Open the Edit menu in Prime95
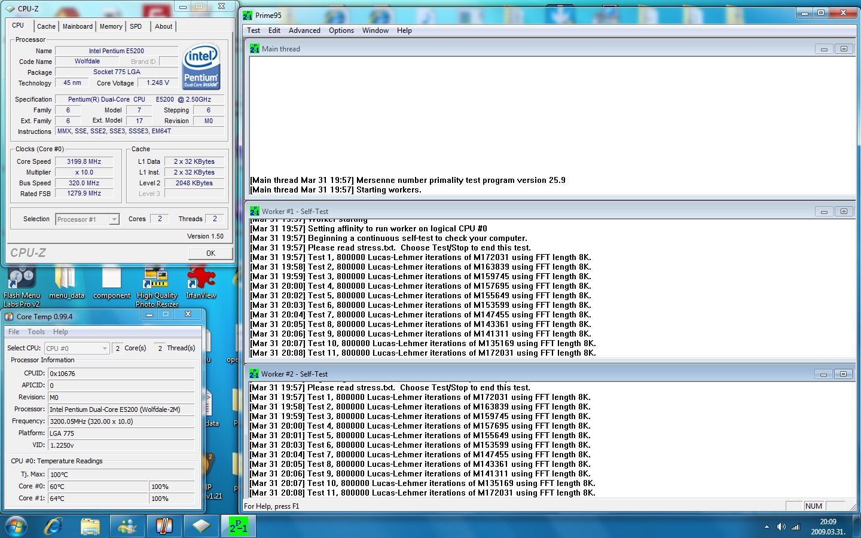Screen dimensions: 861x538 (274, 30)
